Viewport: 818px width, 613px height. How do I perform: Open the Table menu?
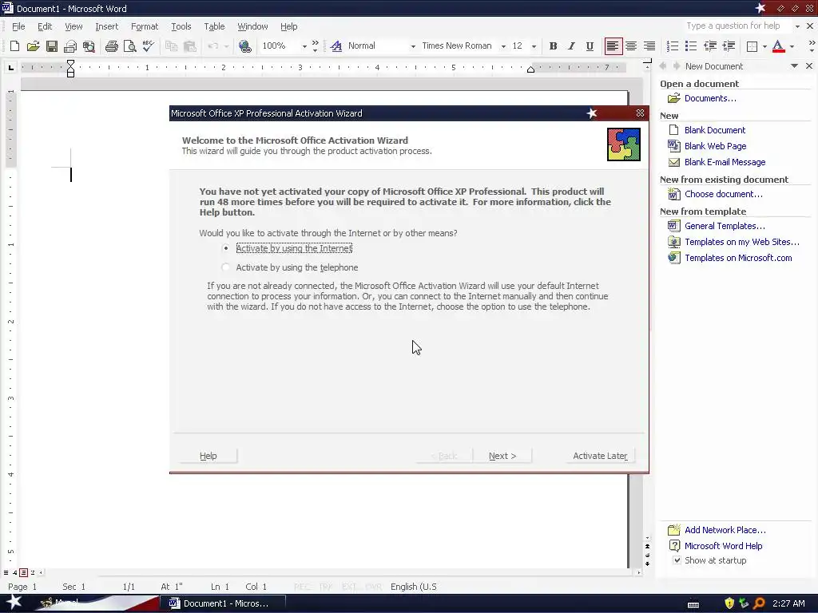[x=214, y=26]
